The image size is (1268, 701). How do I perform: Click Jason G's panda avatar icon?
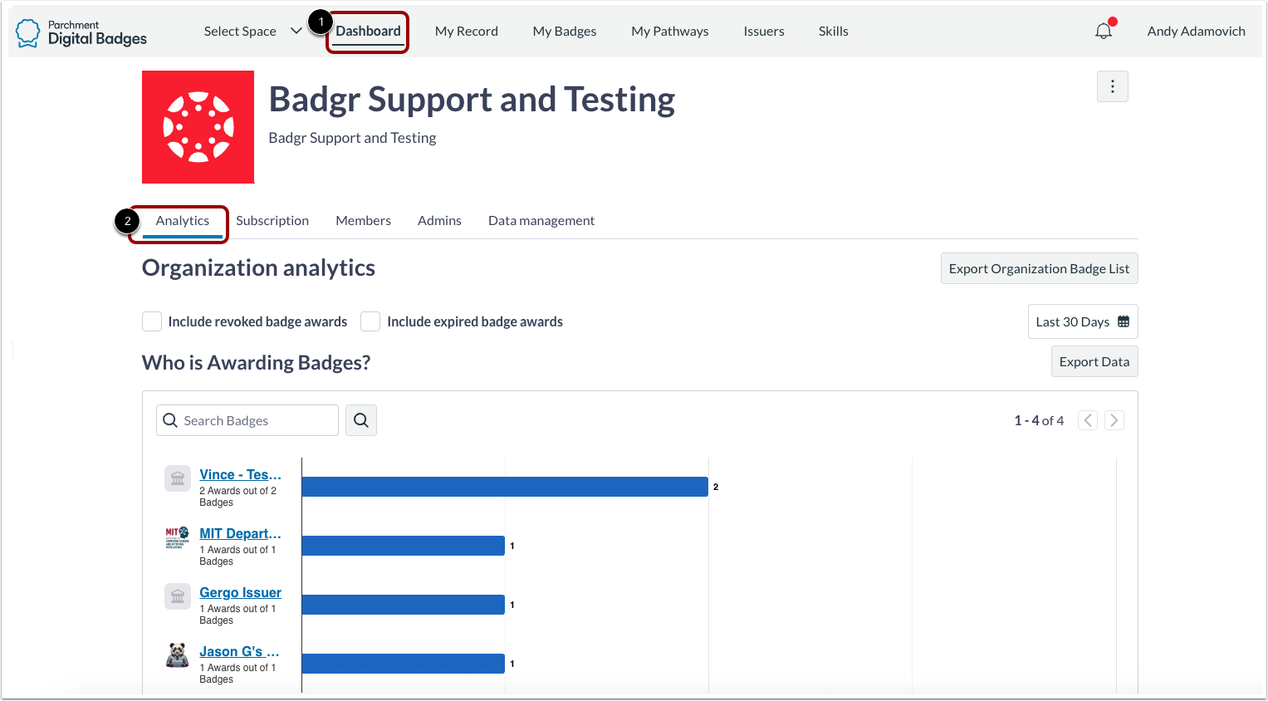click(177, 655)
